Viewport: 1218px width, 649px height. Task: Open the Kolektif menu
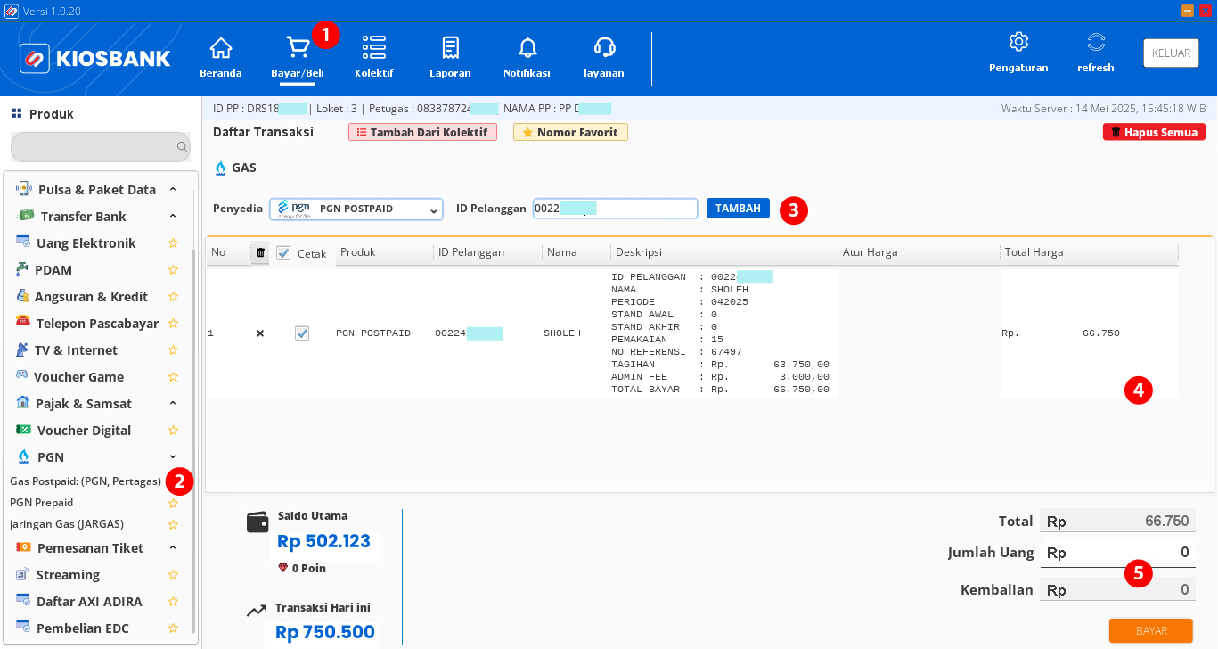[373, 55]
